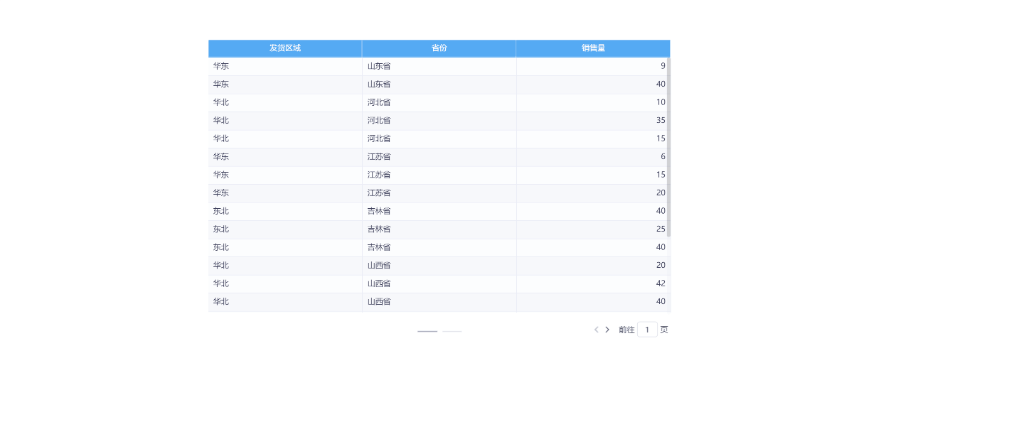This screenshot has height=444, width=1024.
Task: Go to the next page with the right arrow
Action: pyautogui.click(x=607, y=330)
